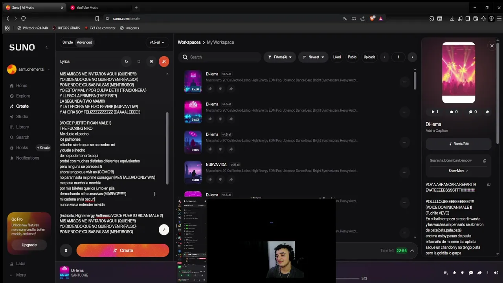Go to Home in the sidebar
This screenshot has height=283, width=503.
click(18, 86)
